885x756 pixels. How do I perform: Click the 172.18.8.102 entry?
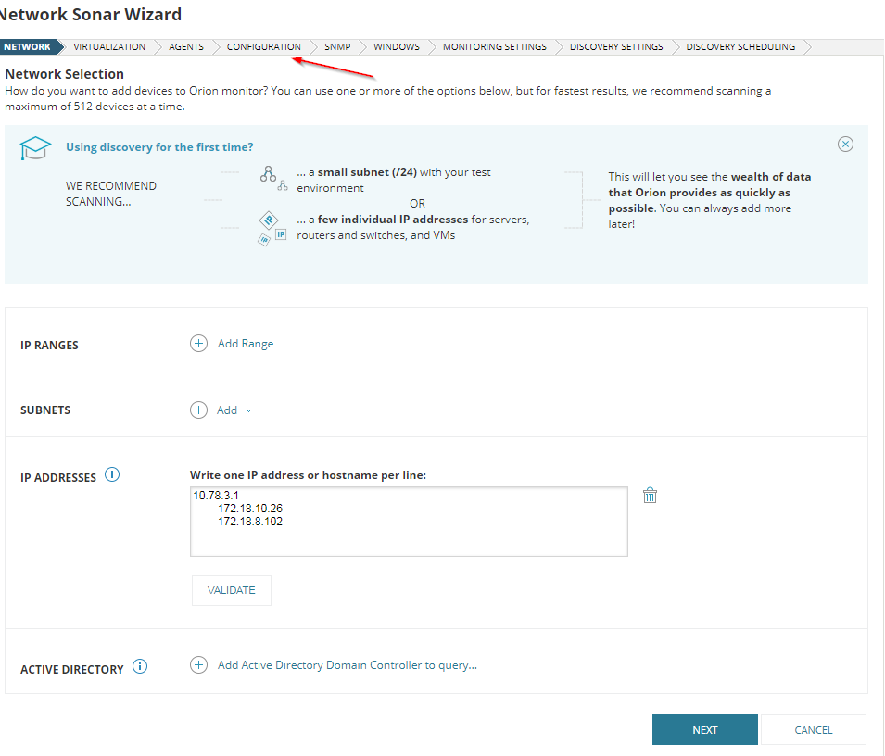pyautogui.click(x=250, y=522)
